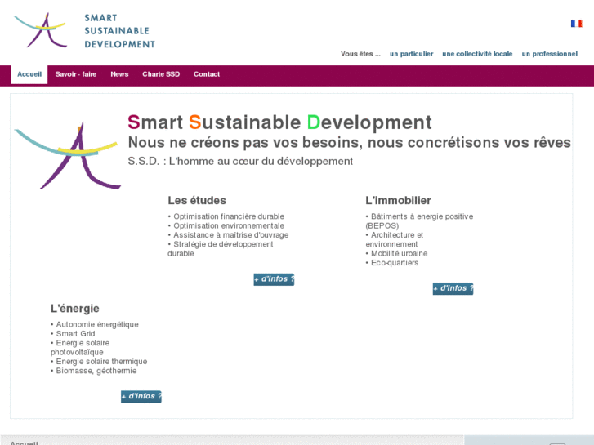Click the large SSD logo in content

coord(67,156)
